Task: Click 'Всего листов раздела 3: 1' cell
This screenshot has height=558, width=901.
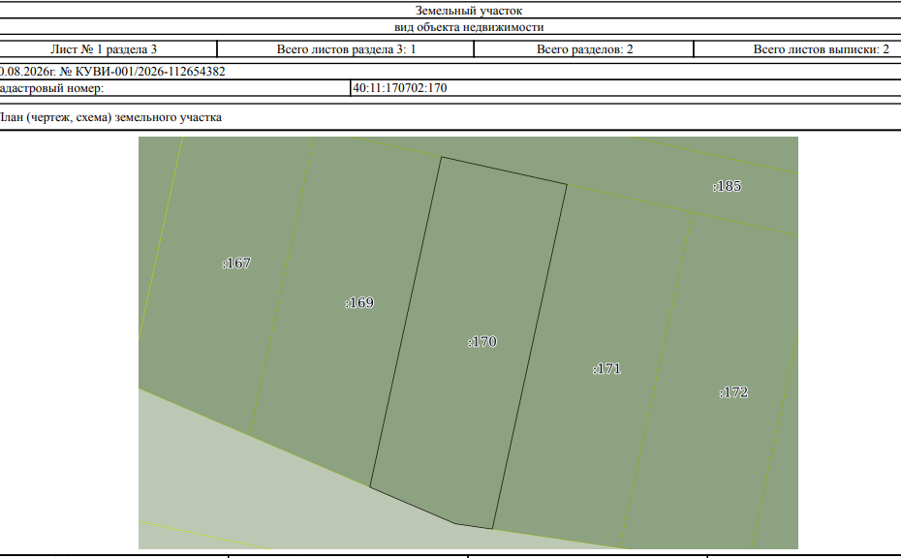Action: pos(346,49)
